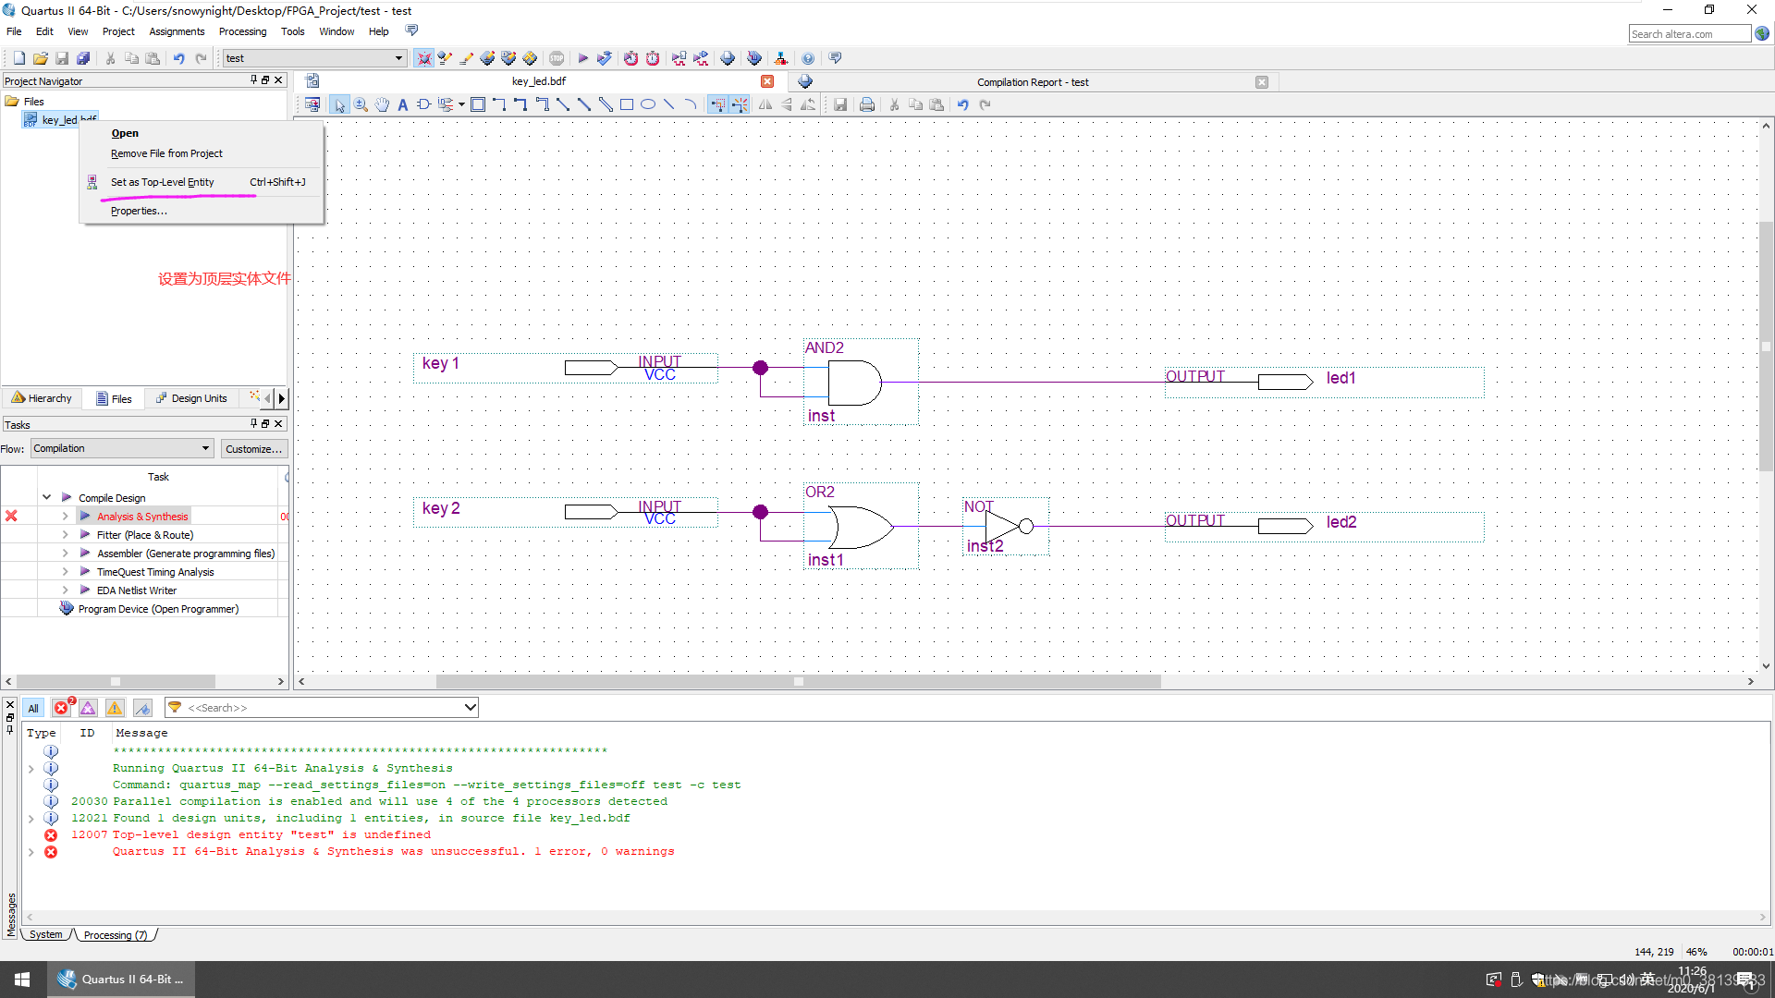The height and width of the screenshot is (998, 1775).
Task: Expand the Analysis & Synthesis task
Action: tap(65, 517)
